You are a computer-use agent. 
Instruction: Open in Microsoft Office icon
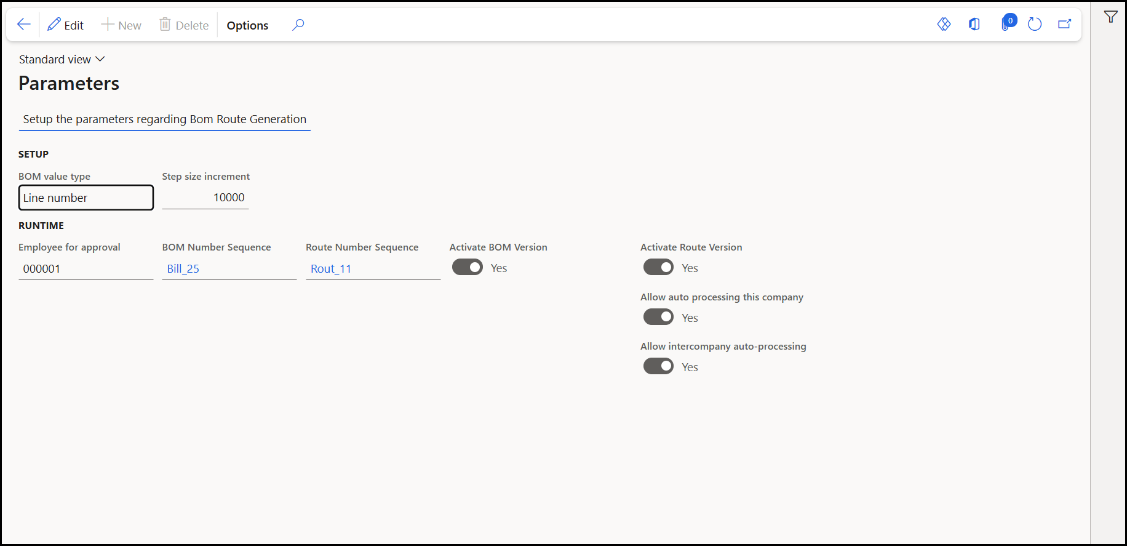[974, 24]
